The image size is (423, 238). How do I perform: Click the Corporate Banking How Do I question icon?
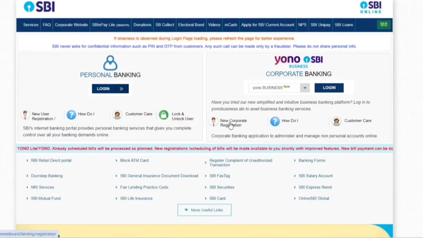click(x=275, y=121)
